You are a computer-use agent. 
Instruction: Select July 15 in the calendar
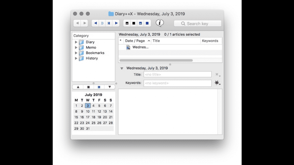tap(76, 117)
